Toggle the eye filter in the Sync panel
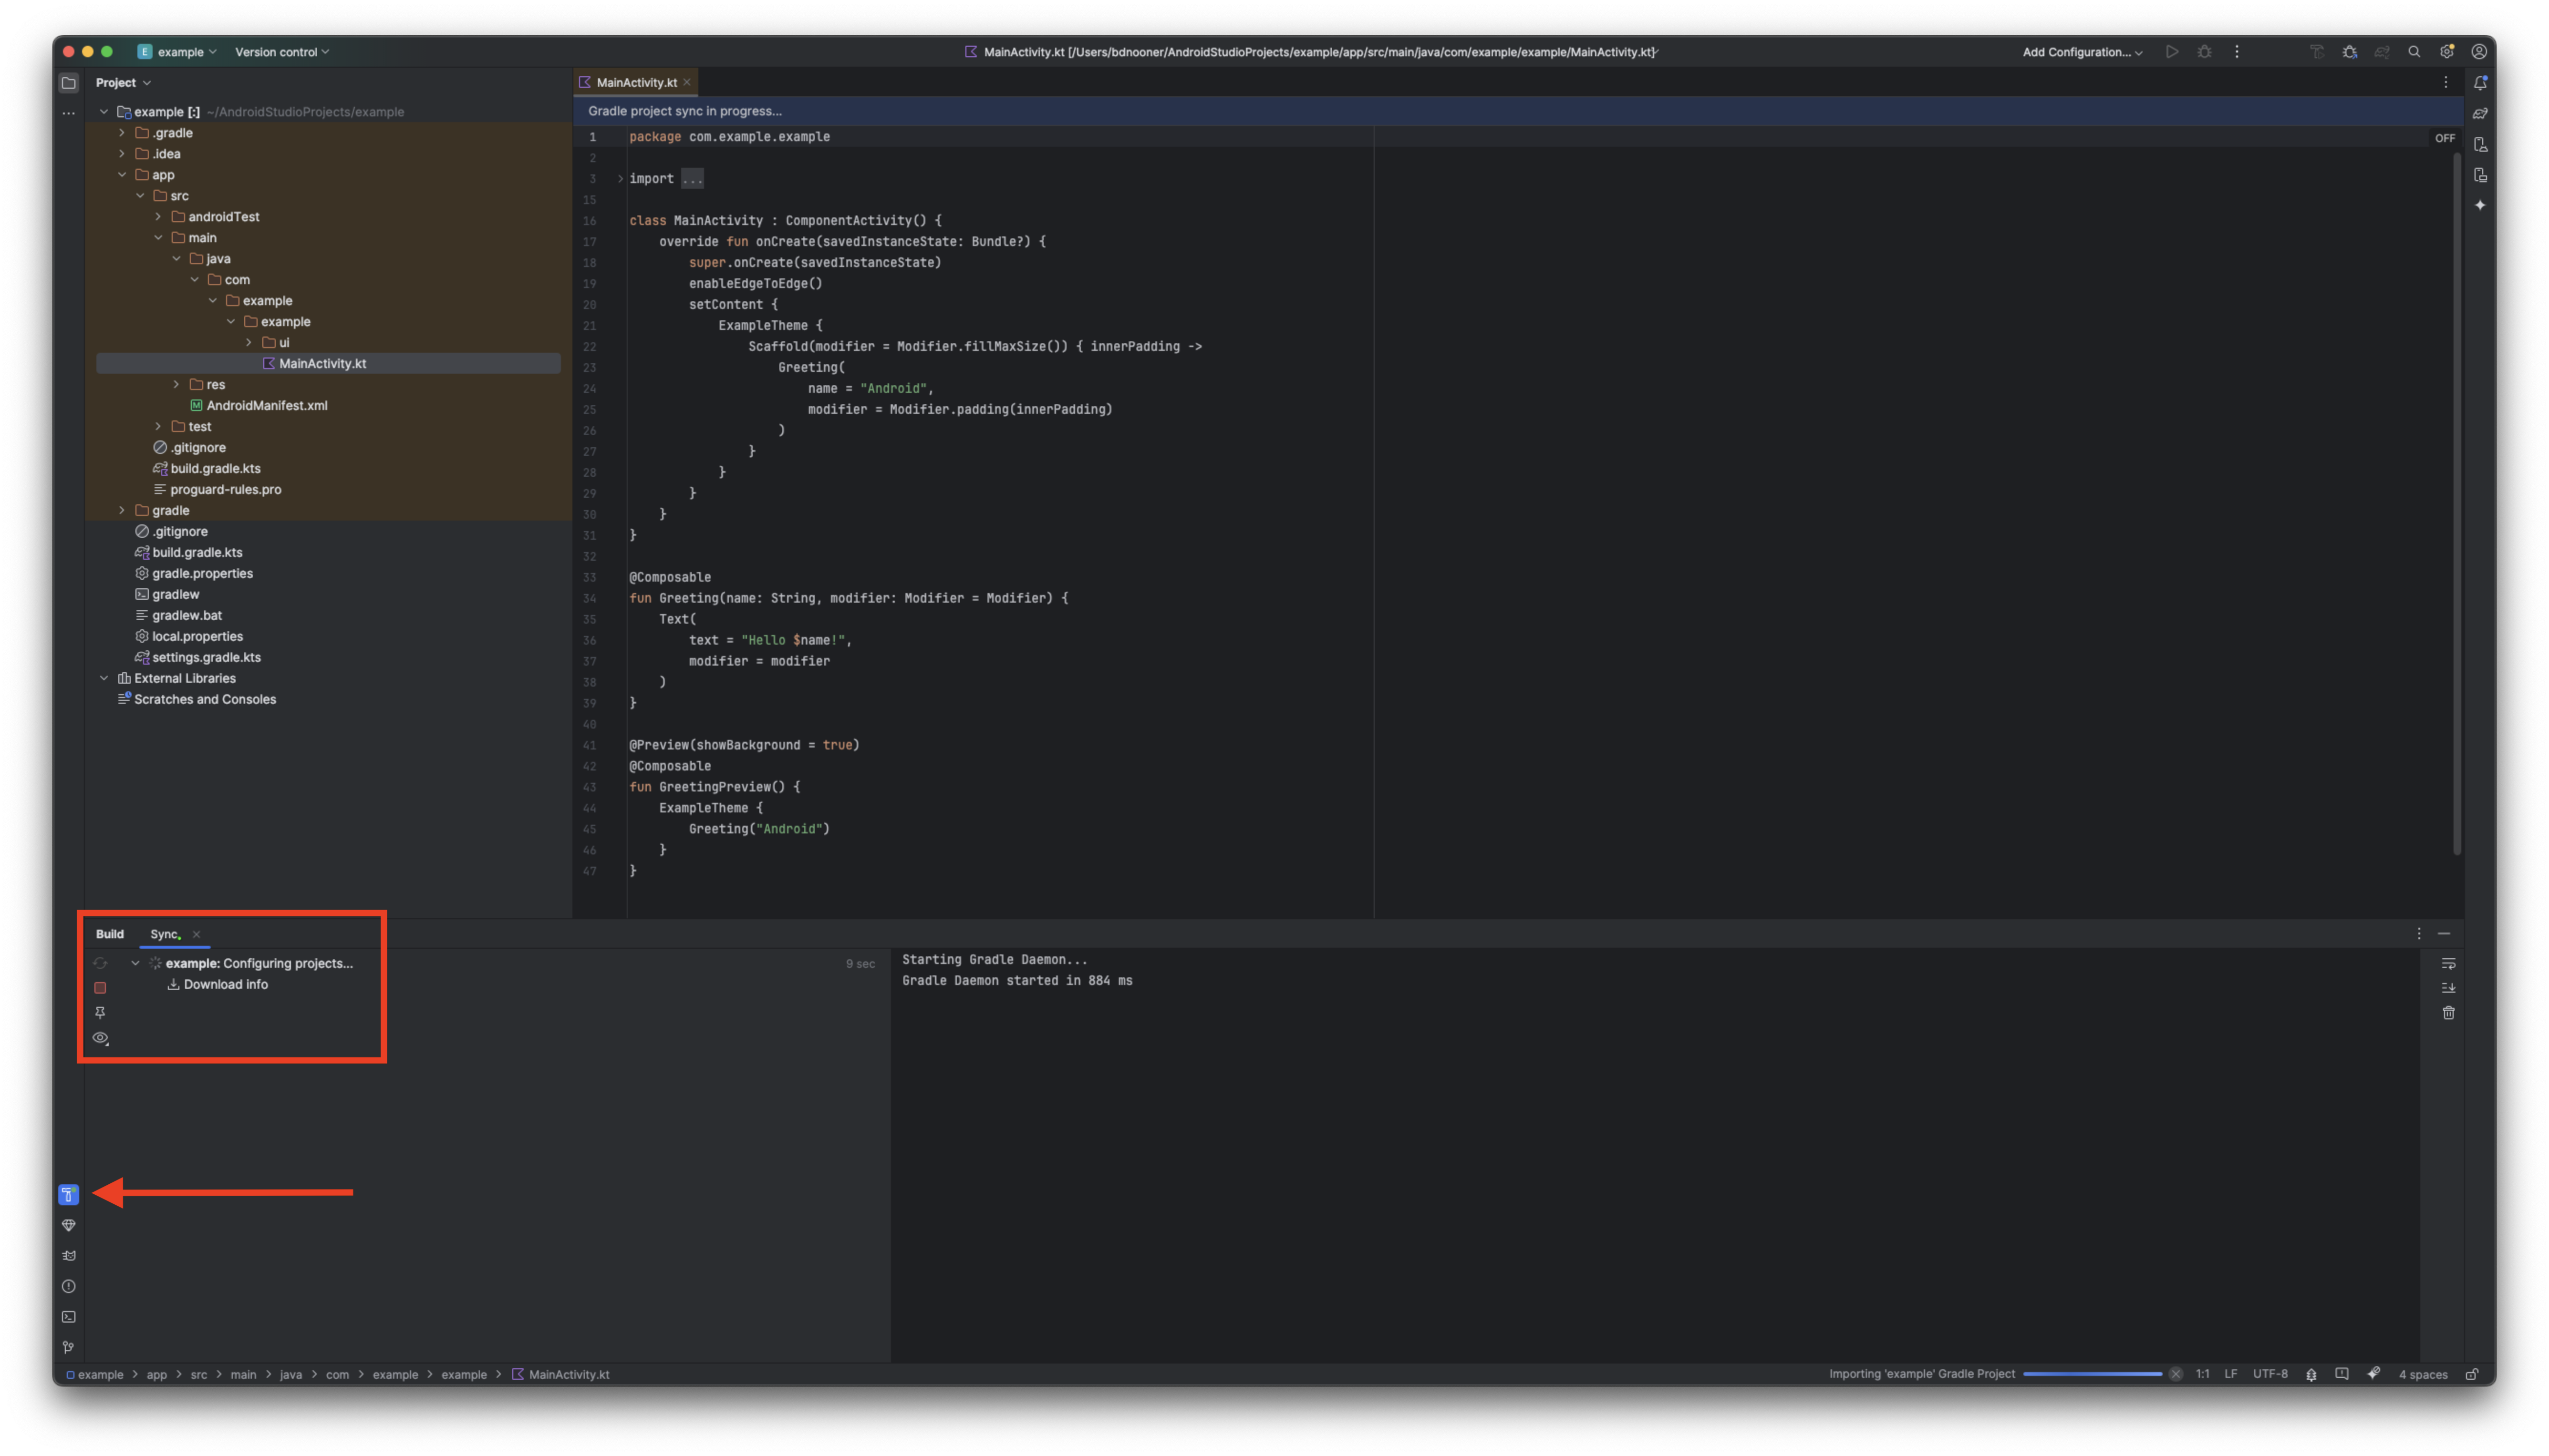The width and height of the screenshot is (2549, 1456). pos(100,1038)
